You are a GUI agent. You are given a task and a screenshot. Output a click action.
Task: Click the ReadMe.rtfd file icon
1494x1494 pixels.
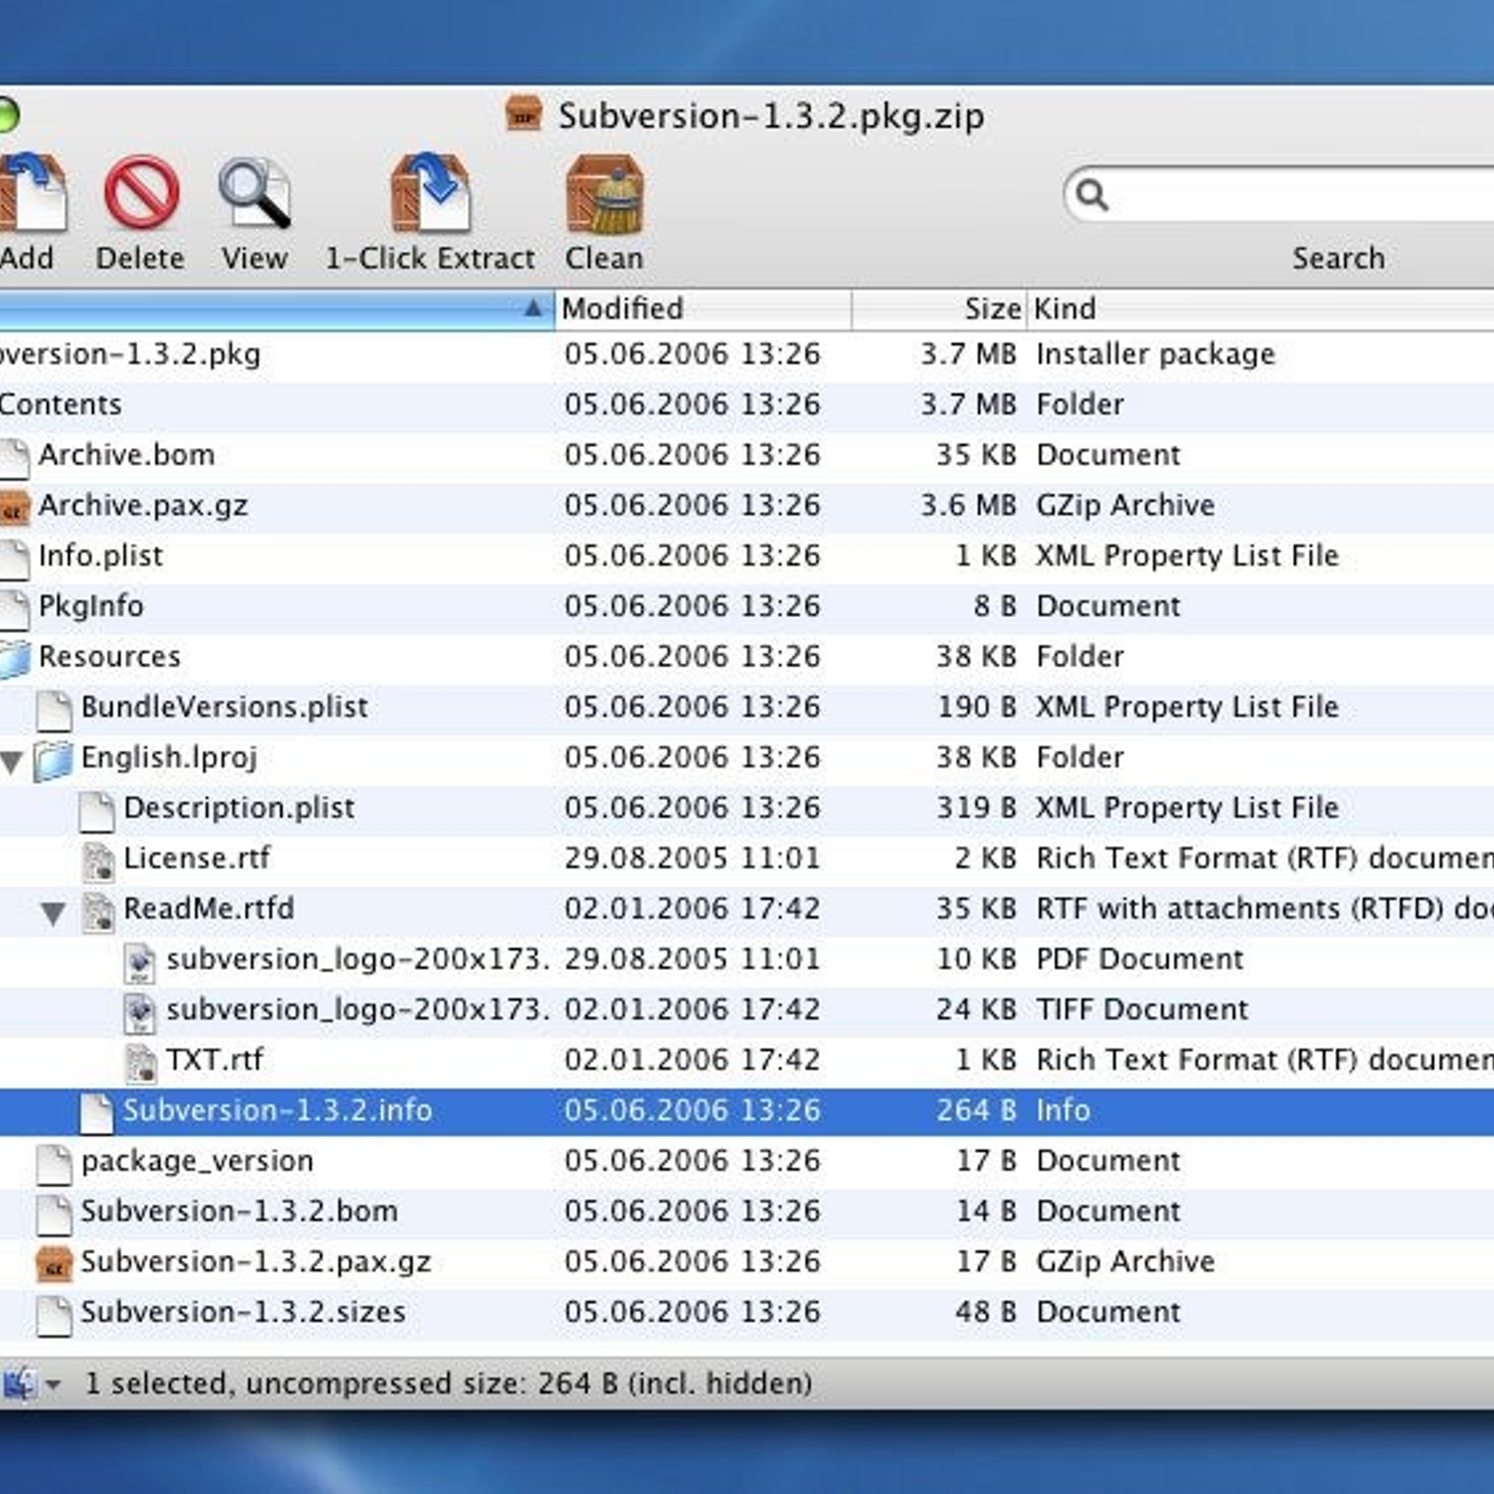(x=97, y=910)
